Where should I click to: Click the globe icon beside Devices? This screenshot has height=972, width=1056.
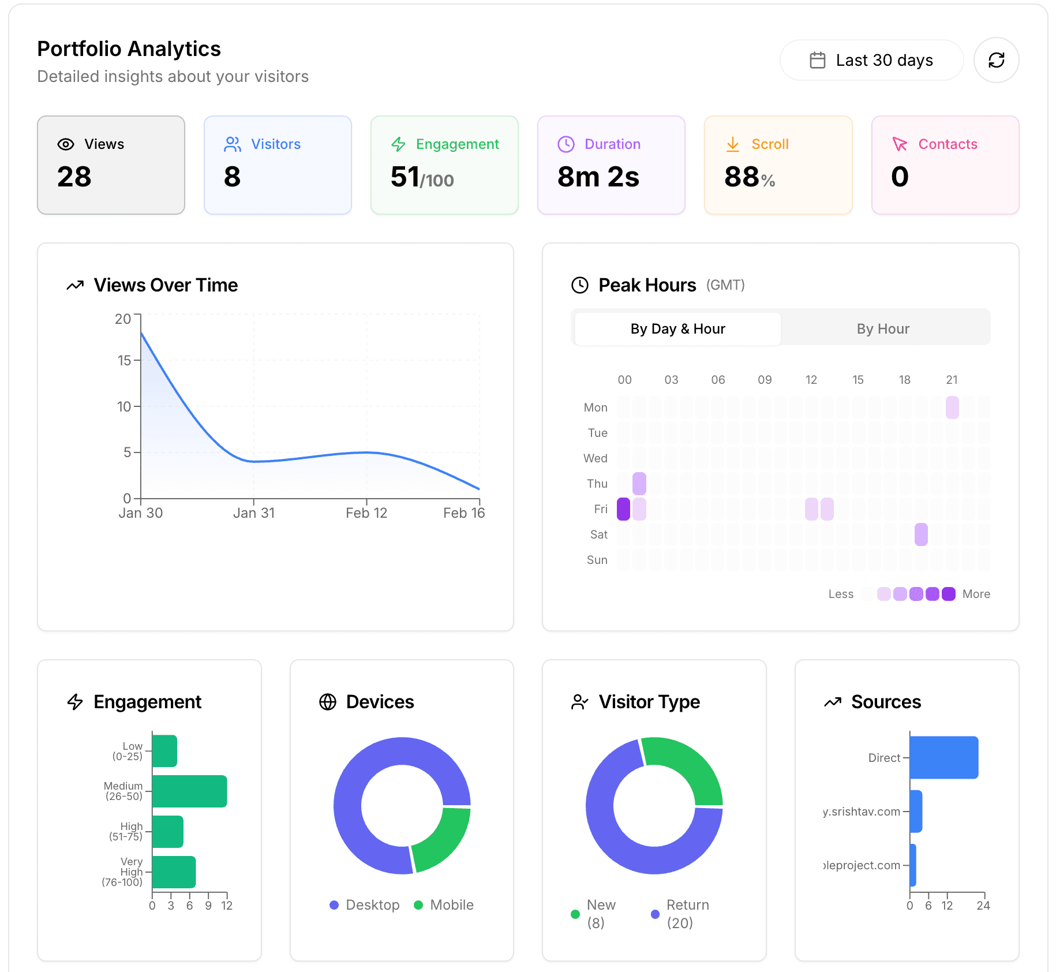click(328, 702)
